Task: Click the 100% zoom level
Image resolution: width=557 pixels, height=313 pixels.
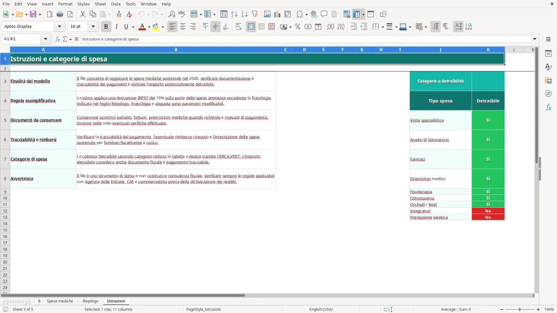Action: tap(549, 309)
